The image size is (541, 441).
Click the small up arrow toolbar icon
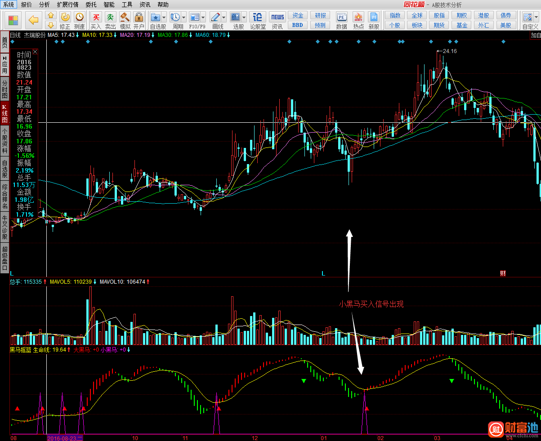pos(51,15)
